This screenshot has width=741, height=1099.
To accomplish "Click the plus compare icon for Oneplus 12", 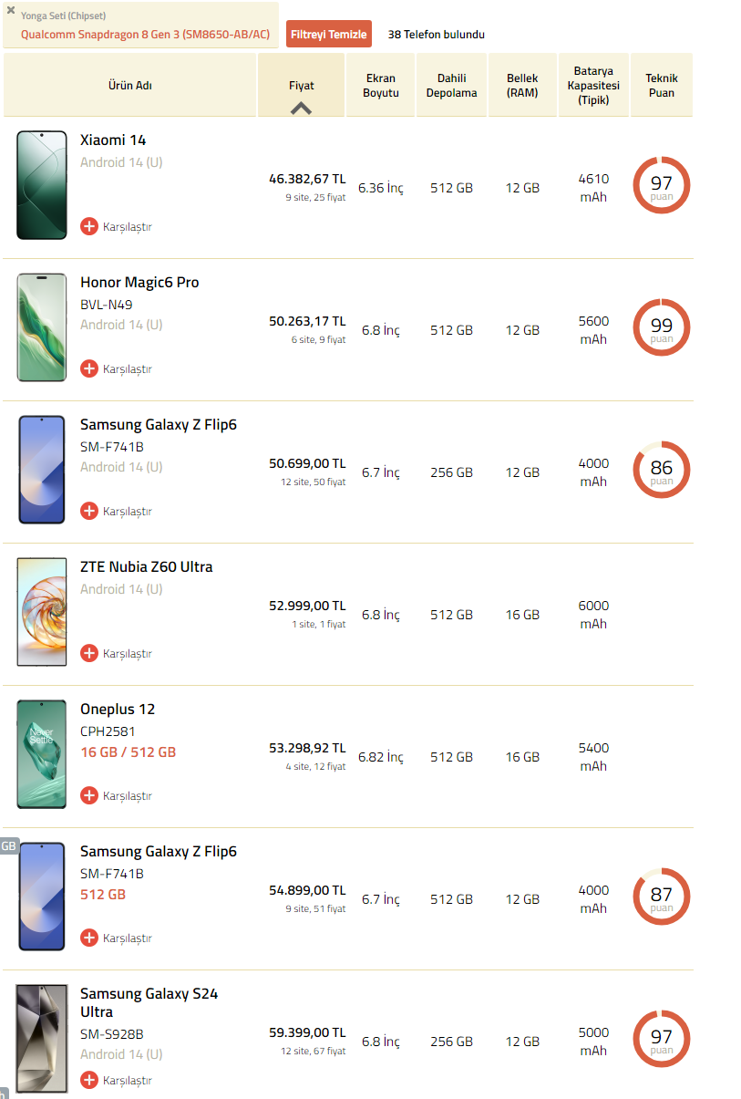I will pyautogui.click(x=89, y=795).
